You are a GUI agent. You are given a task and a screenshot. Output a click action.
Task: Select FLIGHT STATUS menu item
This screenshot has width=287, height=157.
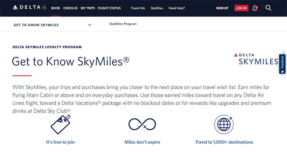tap(109, 8)
